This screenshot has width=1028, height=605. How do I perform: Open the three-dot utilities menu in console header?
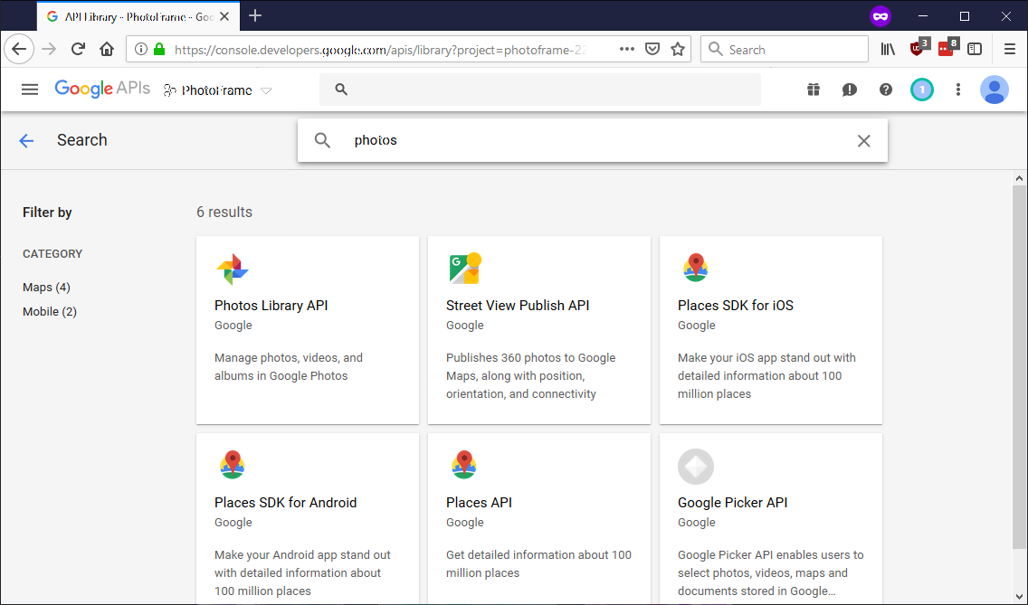click(x=957, y=90)
